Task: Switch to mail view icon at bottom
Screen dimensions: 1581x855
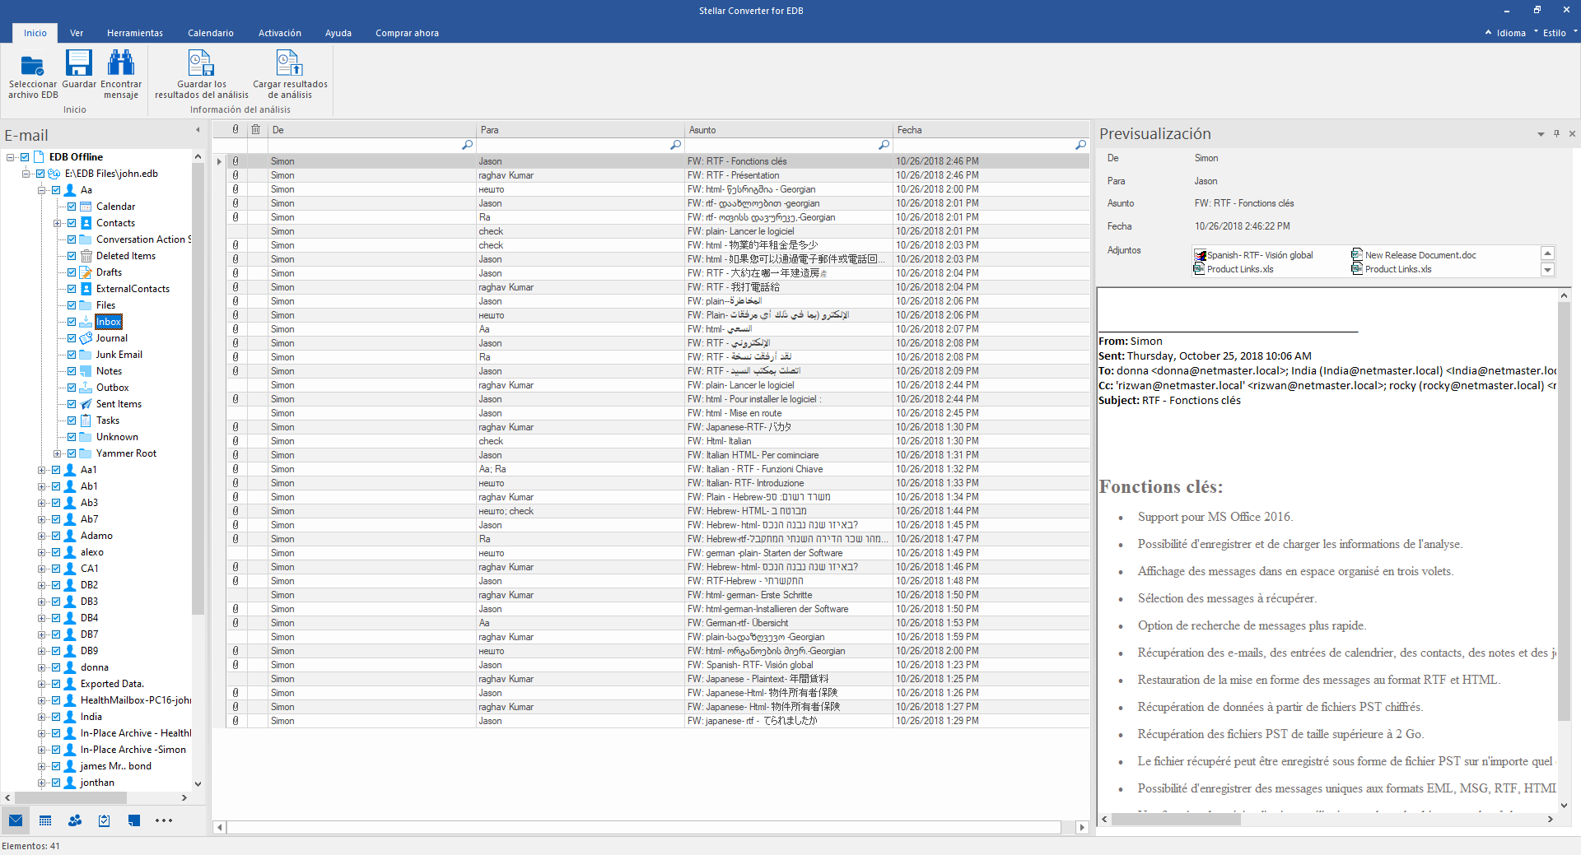Action: 16,820
